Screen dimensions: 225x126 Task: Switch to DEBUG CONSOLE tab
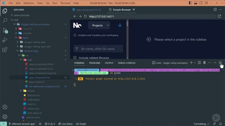tap(127, 63)
